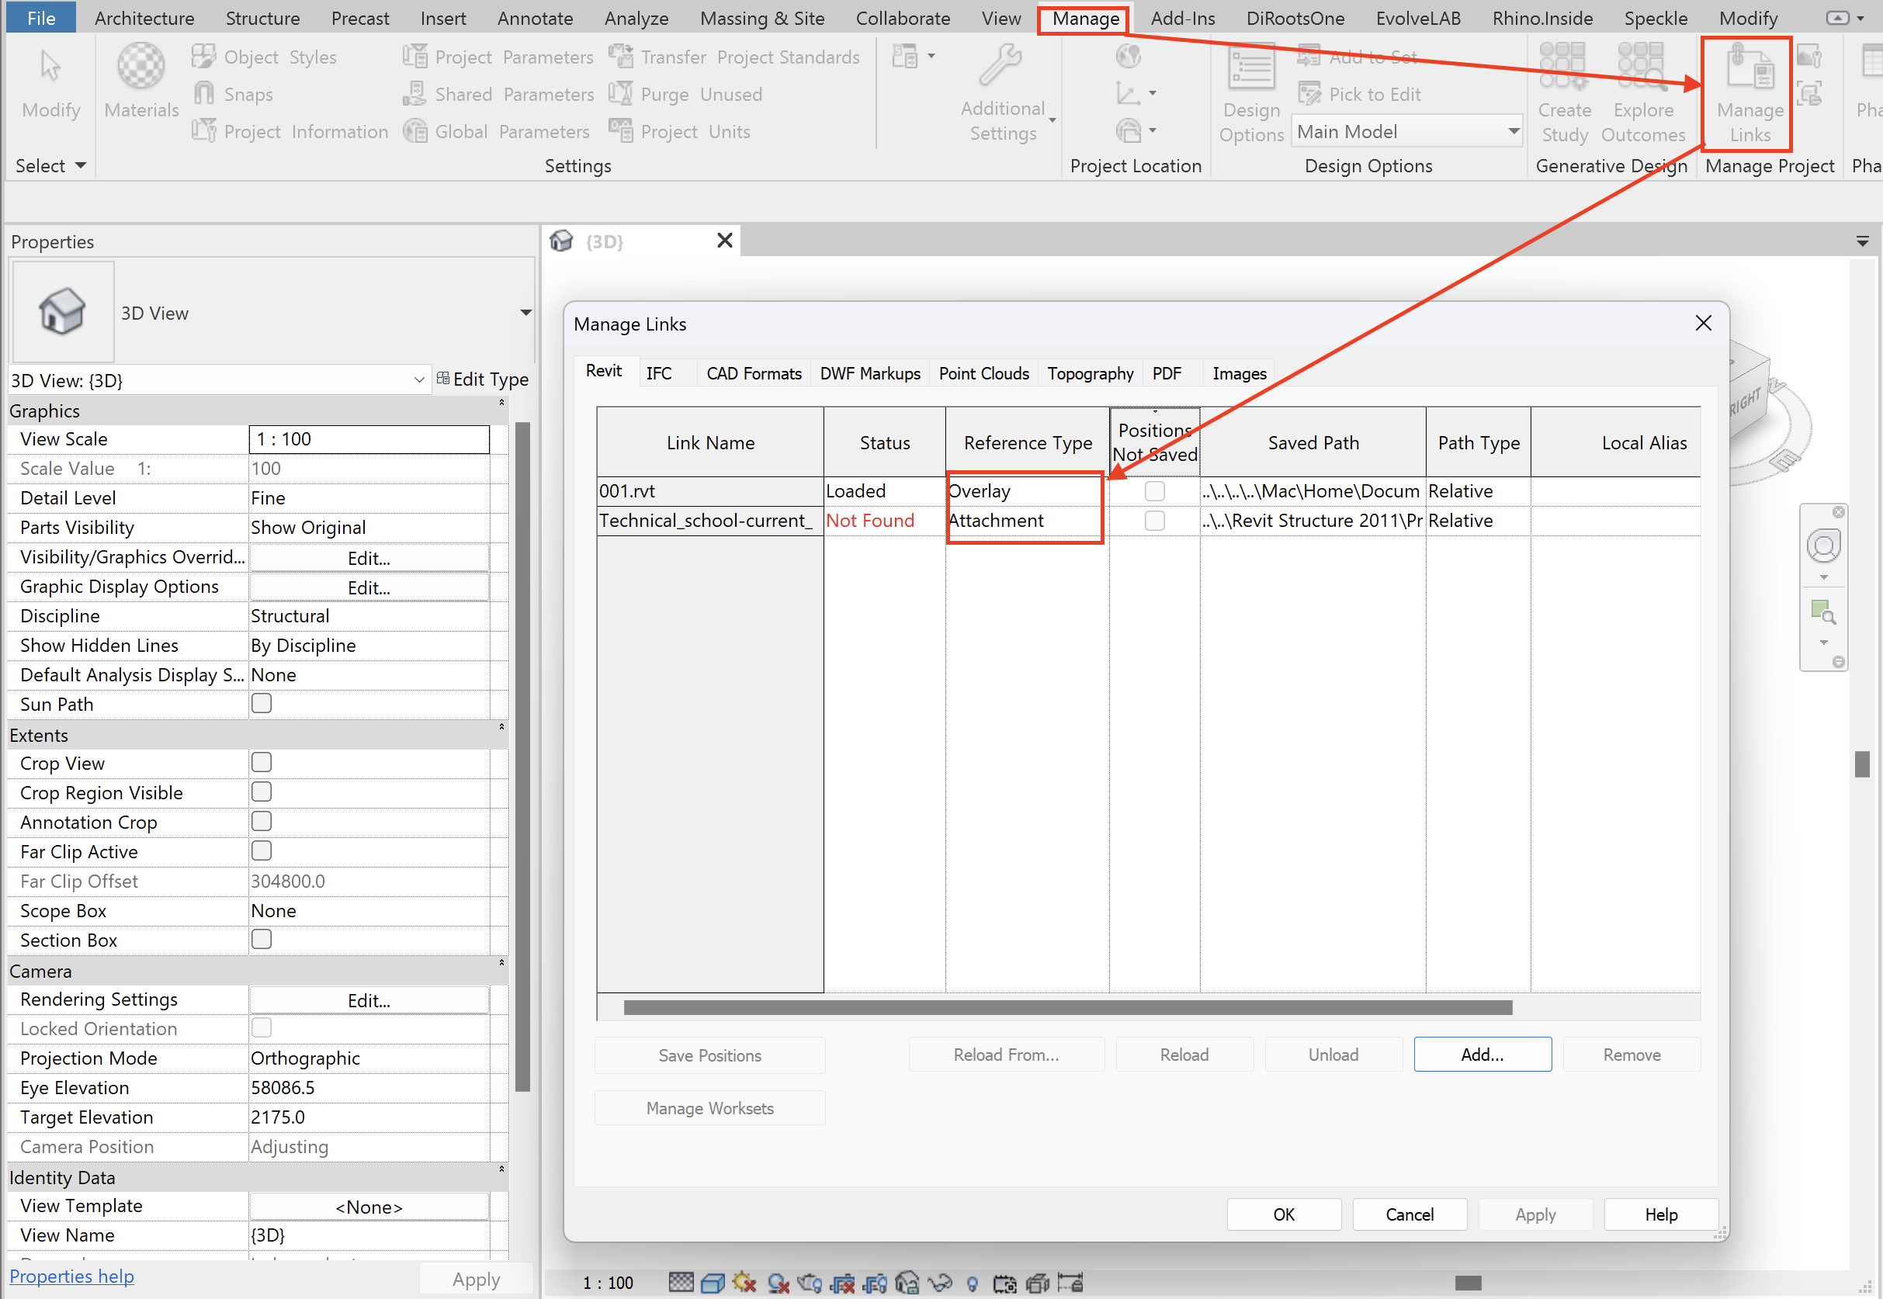Collapse the Extents properties section
Viewport: 1883px width, 1299px height.
coord(501,728)
